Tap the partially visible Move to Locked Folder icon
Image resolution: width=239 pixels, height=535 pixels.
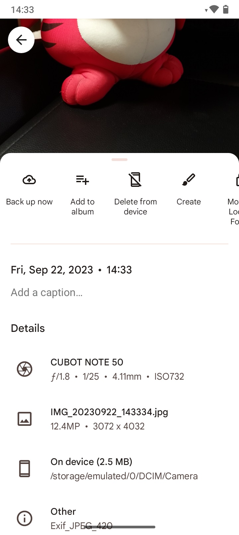(x=237, y=180)
